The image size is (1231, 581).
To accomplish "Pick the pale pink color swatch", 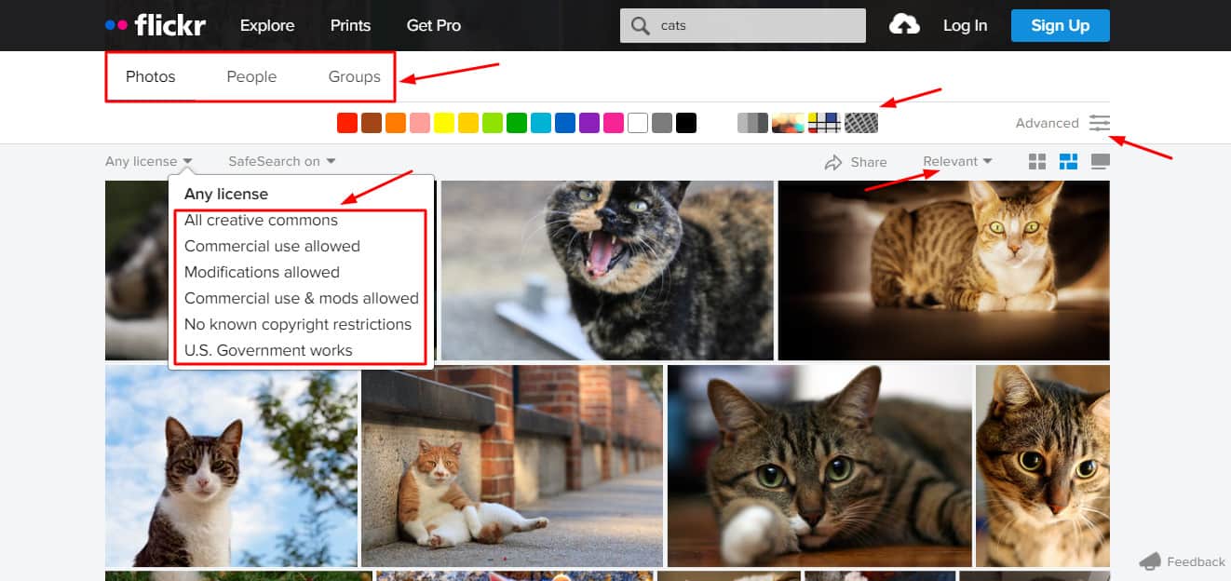I will pos(420,123).
